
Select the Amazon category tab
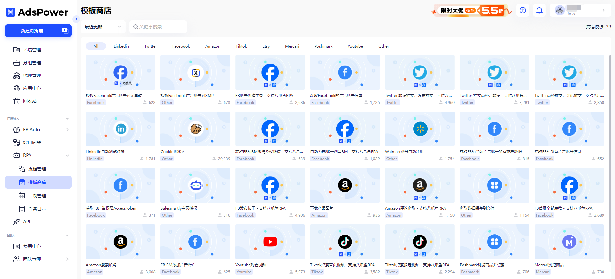(x=213, y=46)
